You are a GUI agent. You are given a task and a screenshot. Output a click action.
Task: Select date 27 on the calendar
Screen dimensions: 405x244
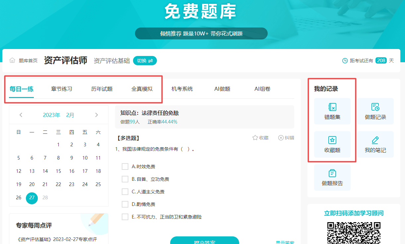click(x=32, y=198)
